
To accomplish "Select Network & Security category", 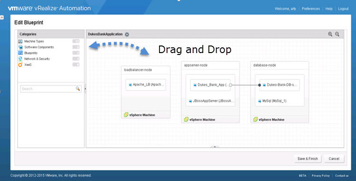I will point(37,59).
